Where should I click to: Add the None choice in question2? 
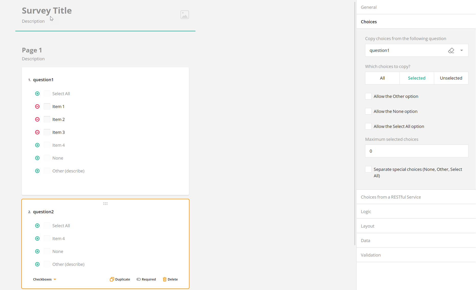click(37, 251)
